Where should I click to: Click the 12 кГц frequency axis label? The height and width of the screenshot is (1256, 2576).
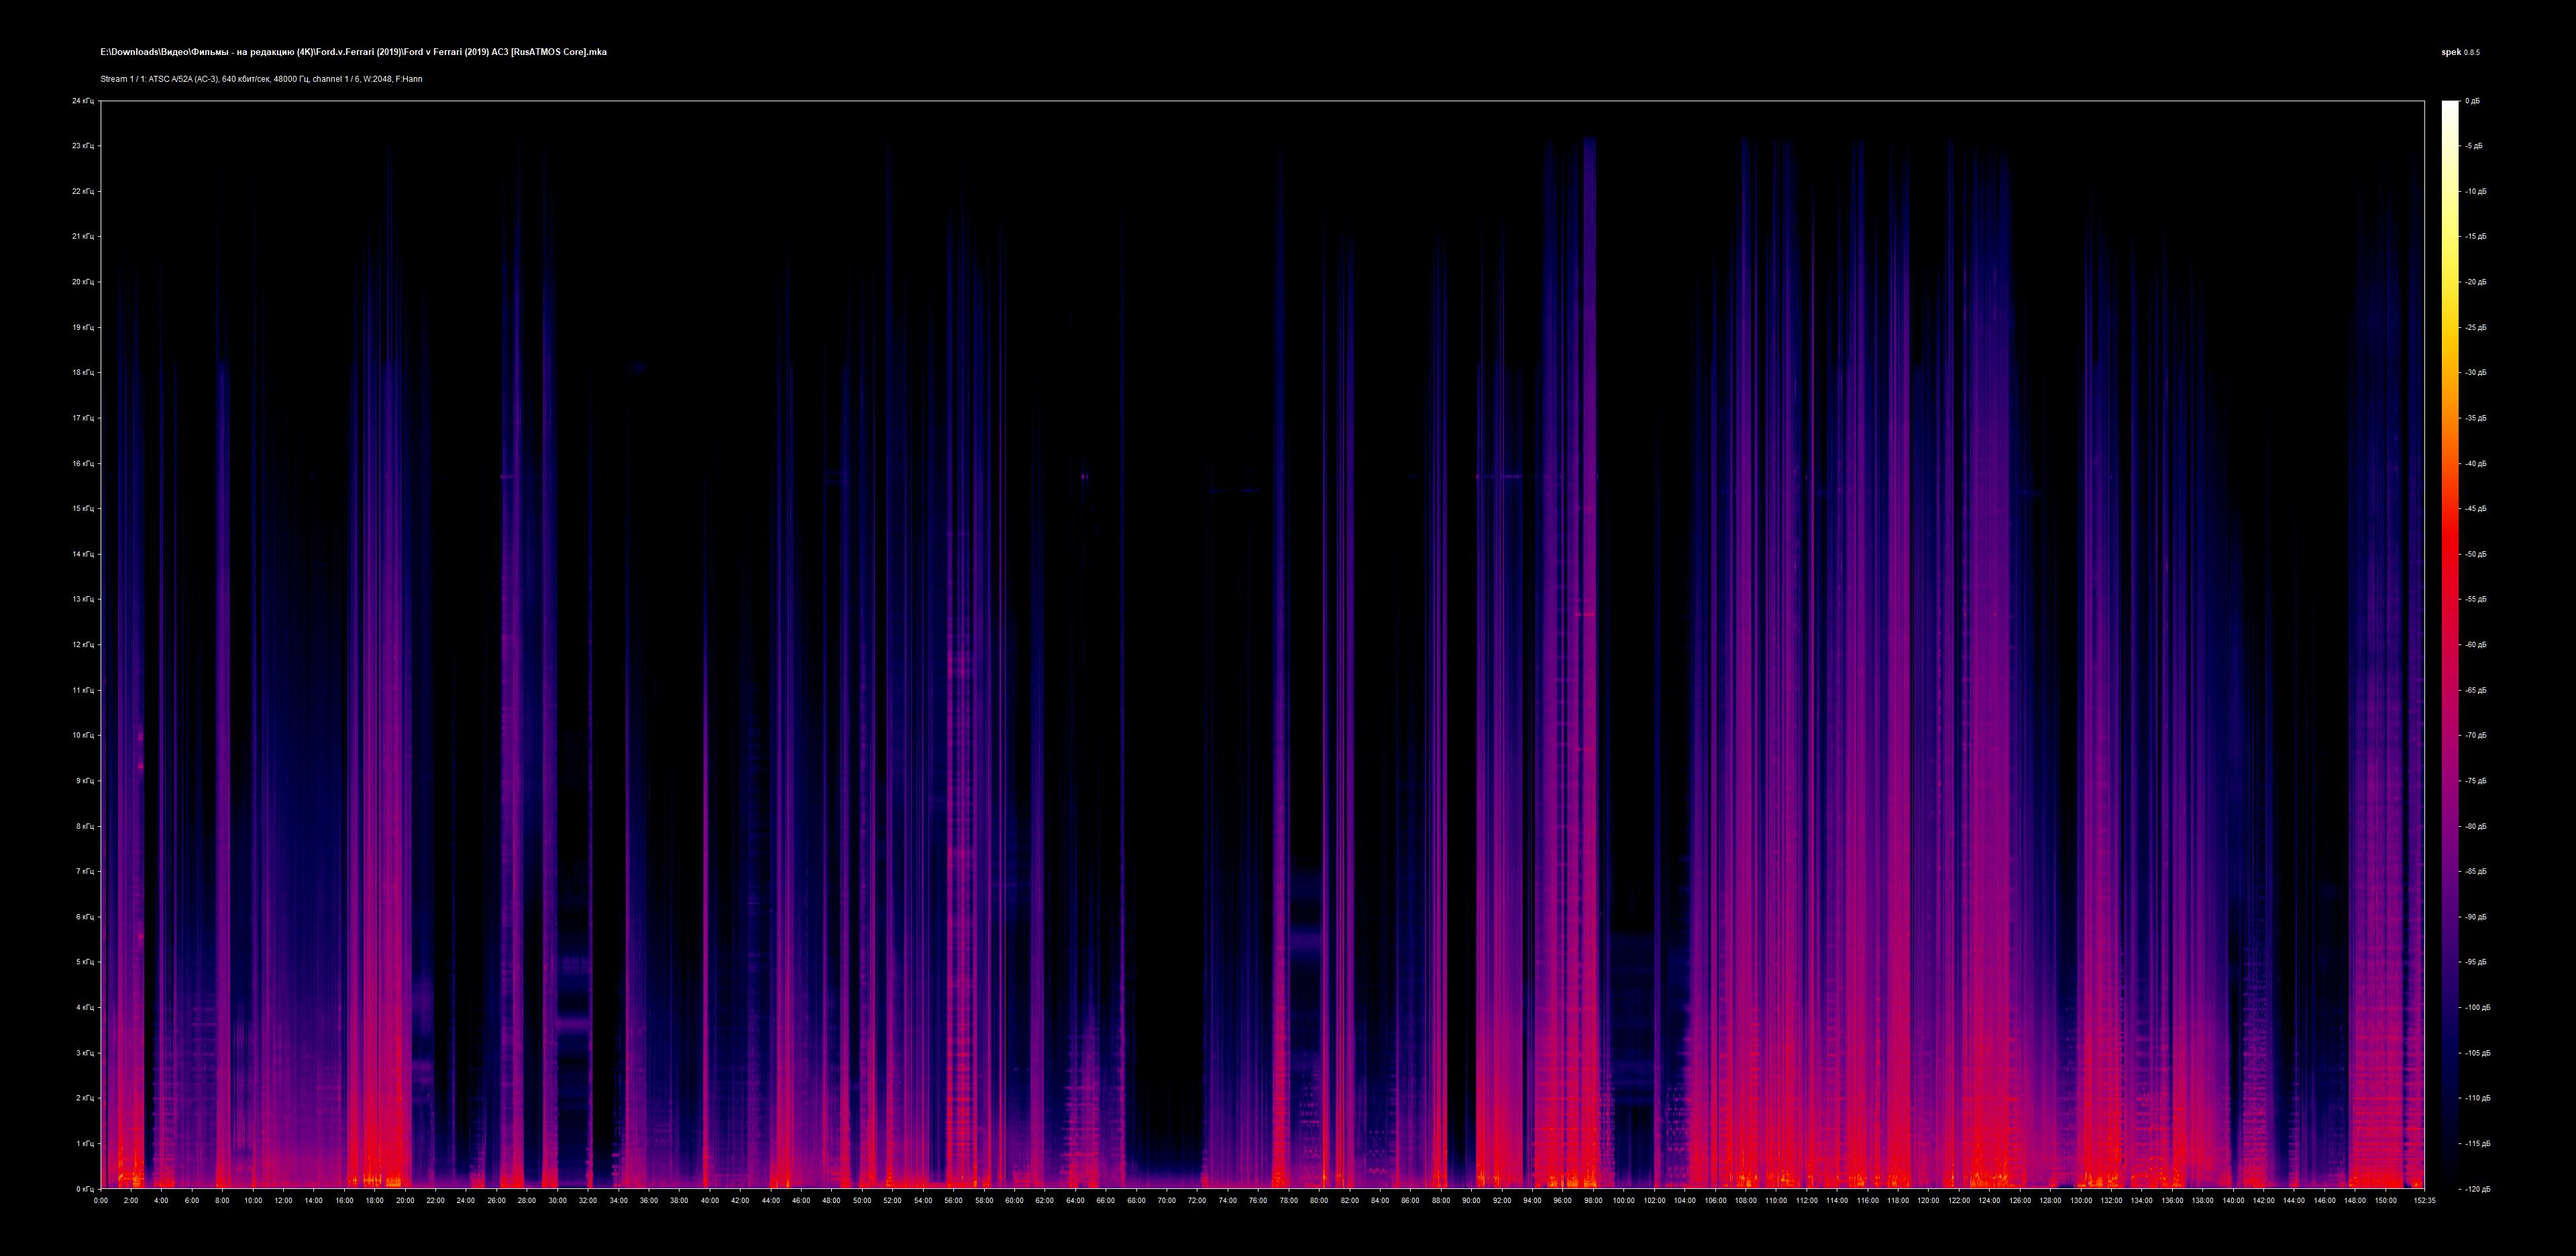pos(83,645)
